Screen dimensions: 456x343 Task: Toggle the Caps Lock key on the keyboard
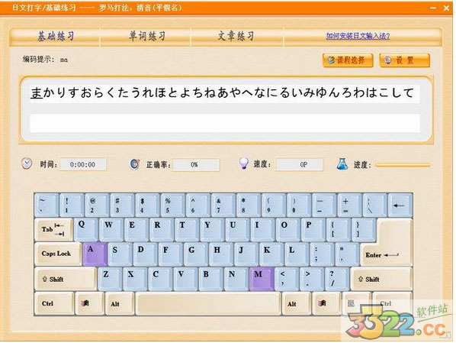58,254
